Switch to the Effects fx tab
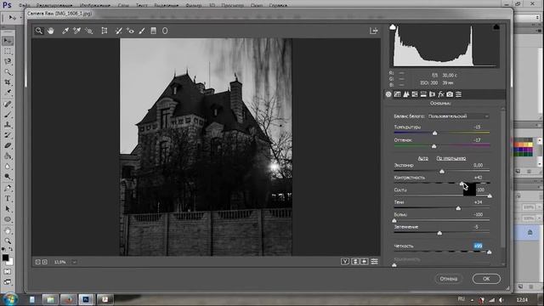 click(x=441, y=94)
